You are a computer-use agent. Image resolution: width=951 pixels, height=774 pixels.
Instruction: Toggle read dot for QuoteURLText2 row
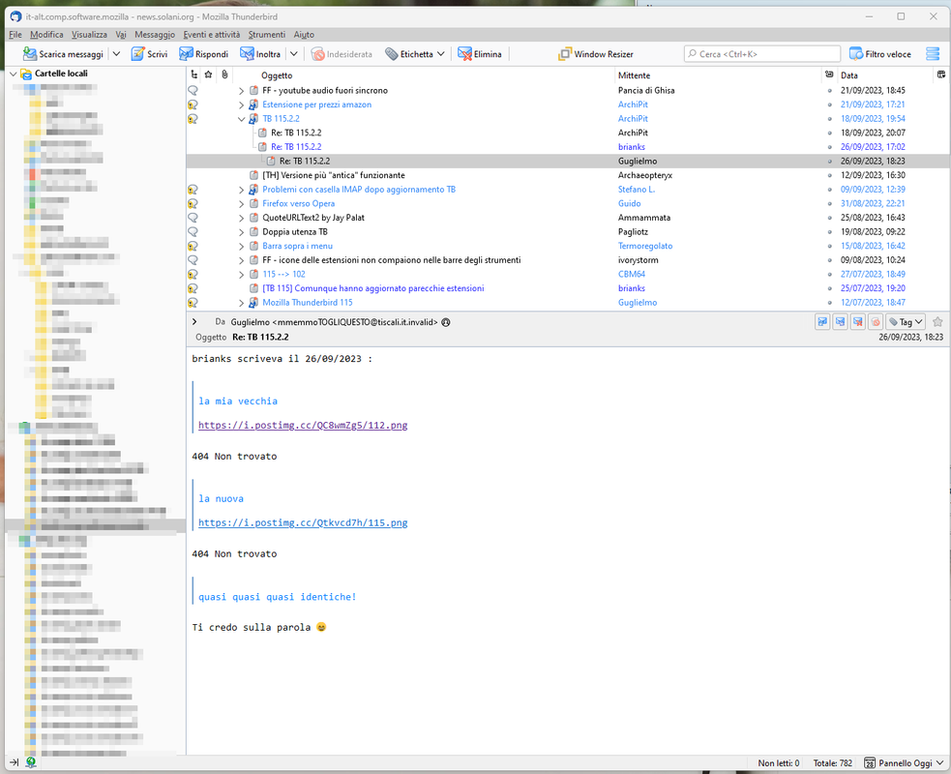tap(830, 218)
